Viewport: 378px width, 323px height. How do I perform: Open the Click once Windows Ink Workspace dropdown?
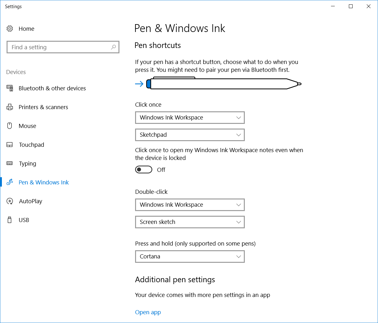tap(190, 118)
